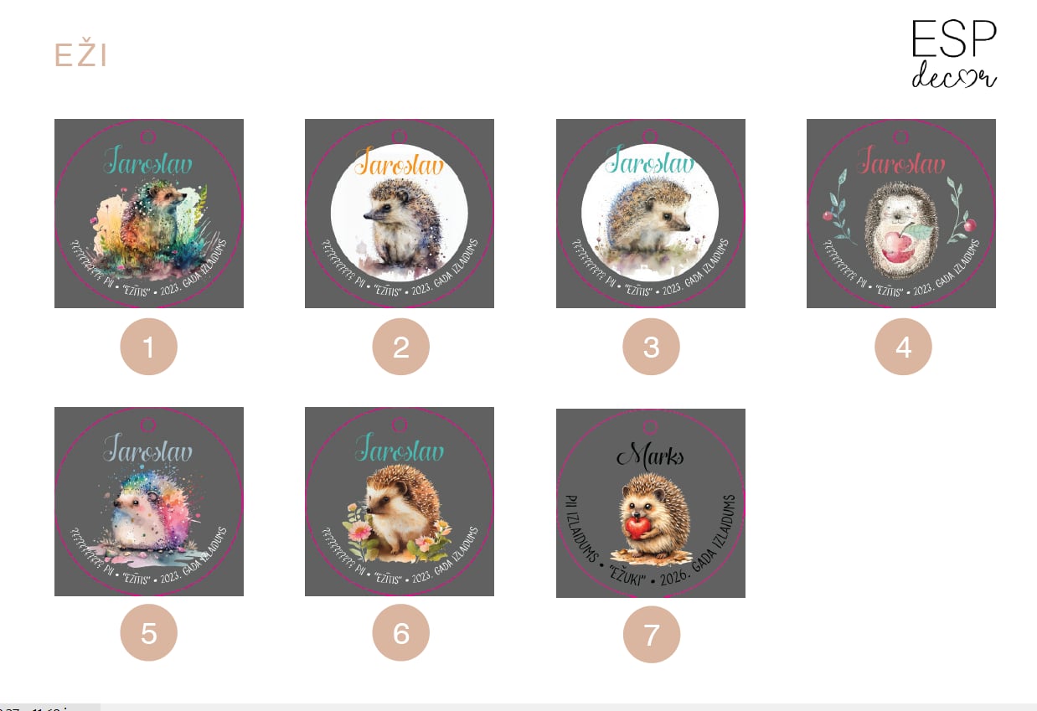Screen dimensions: 1037x711
Task: Select the third hedgehog design on white circle
Action: (x=651, y=214)
